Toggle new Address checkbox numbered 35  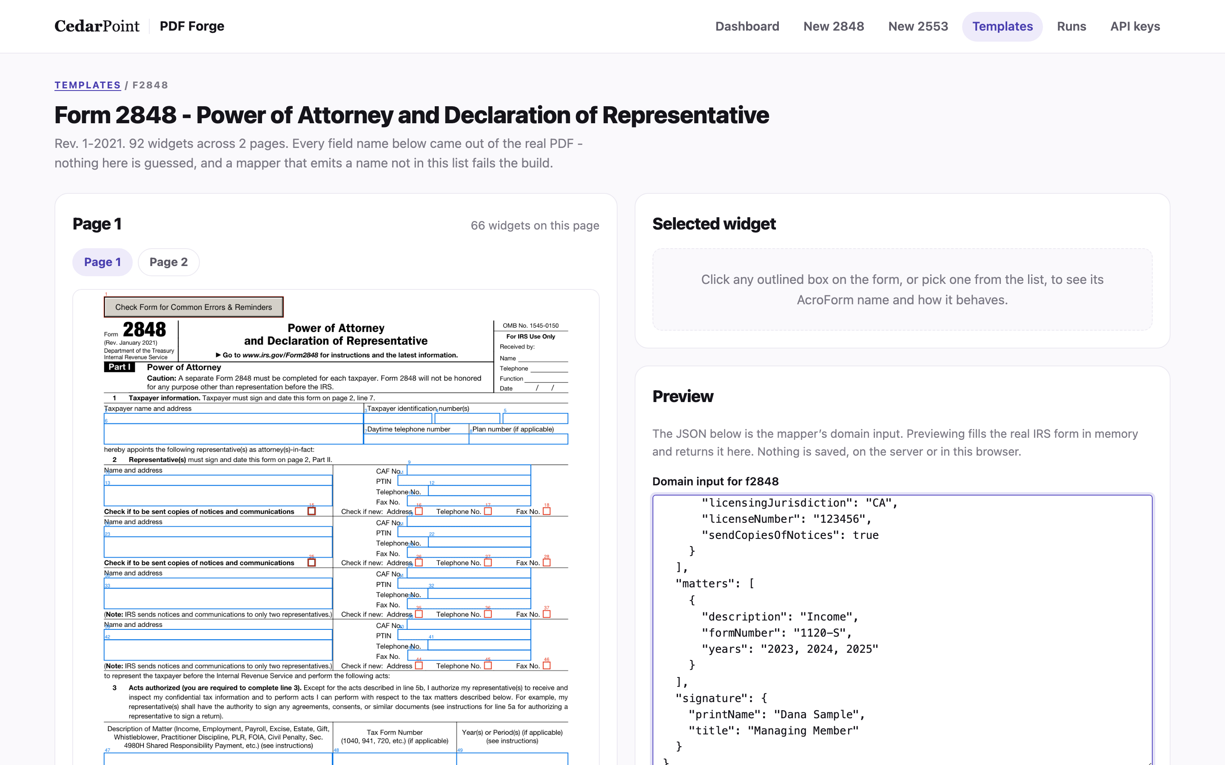coord(419,614)
